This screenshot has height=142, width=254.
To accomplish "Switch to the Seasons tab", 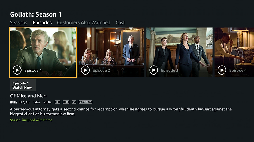I will pyautogui.click(x=19, y=22).
